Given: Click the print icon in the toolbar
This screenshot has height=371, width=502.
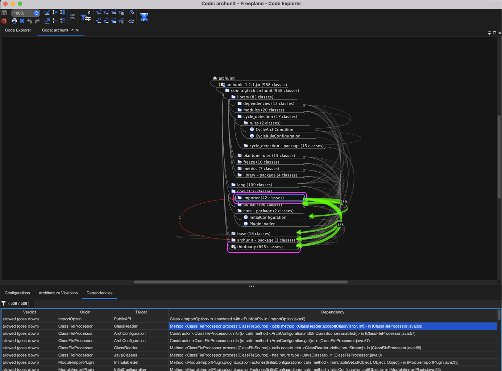Looking at the screenshot, I should [x=14, y=21].
